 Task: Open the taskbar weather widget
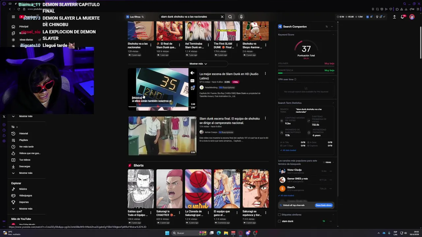click(12, 233)
